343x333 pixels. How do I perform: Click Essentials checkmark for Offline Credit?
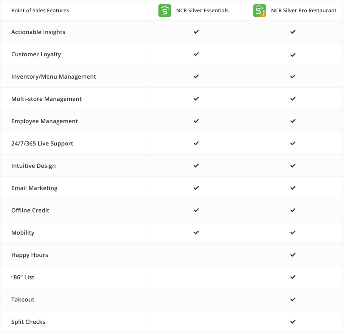[x=196, y=210]
